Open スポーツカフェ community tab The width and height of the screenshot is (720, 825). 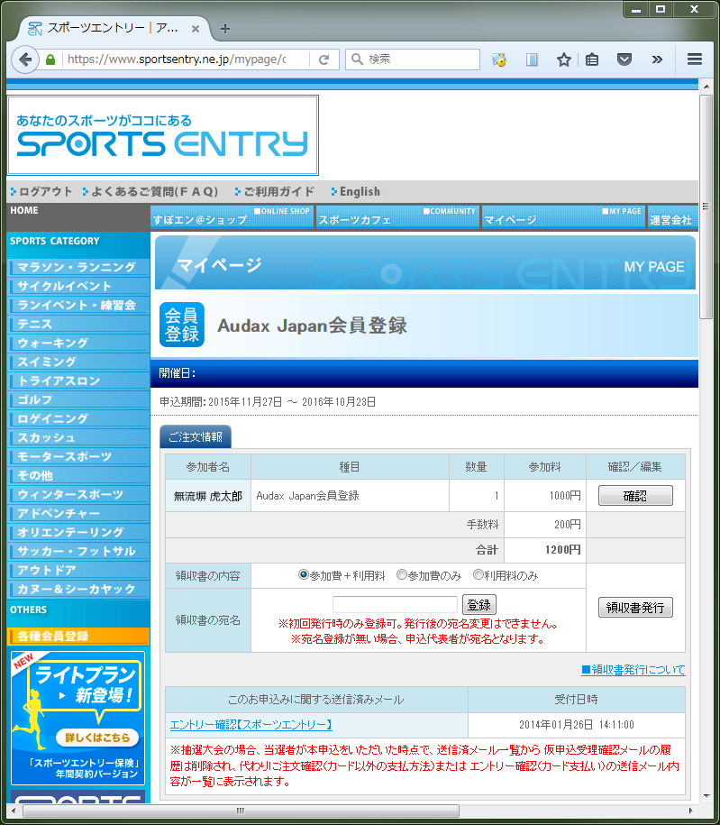coord(397,217)
